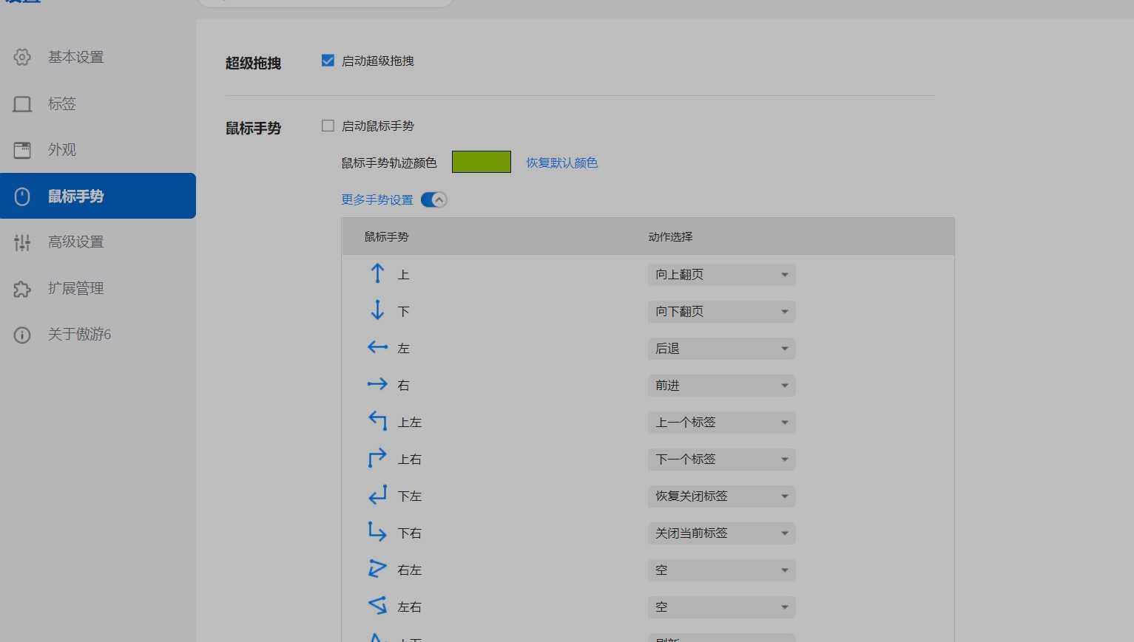The height and width of the screenshot is (642, 1134).
Task: Click the 右左 gesture icon
Action: (x=377, y=568)
